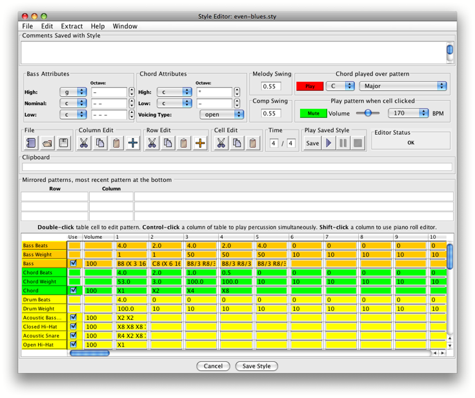Click the Save Style button

pos(256,366)
